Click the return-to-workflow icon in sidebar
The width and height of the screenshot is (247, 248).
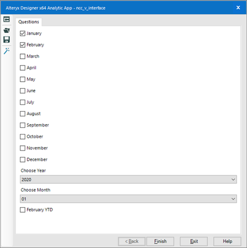[x=7, y=19]
